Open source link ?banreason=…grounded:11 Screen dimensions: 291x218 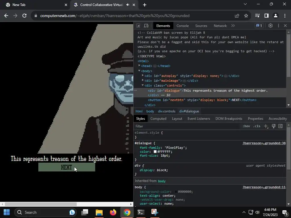(264, 187)
